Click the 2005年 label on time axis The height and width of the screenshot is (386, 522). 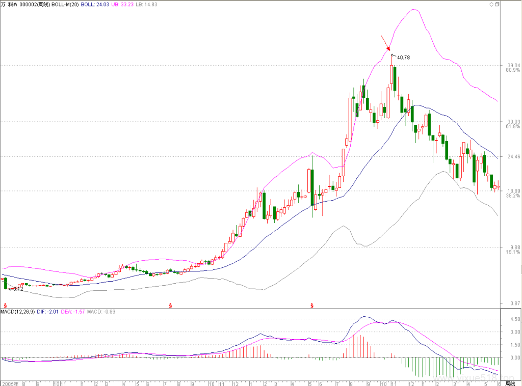pyautogui.click(x=10, y=383)
